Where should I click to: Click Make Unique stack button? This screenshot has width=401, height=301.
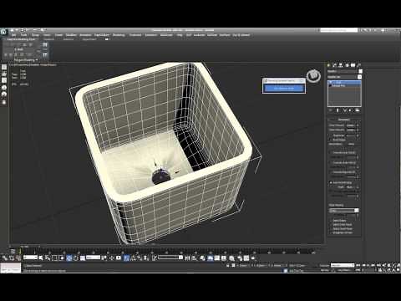(x=344, y=110)
